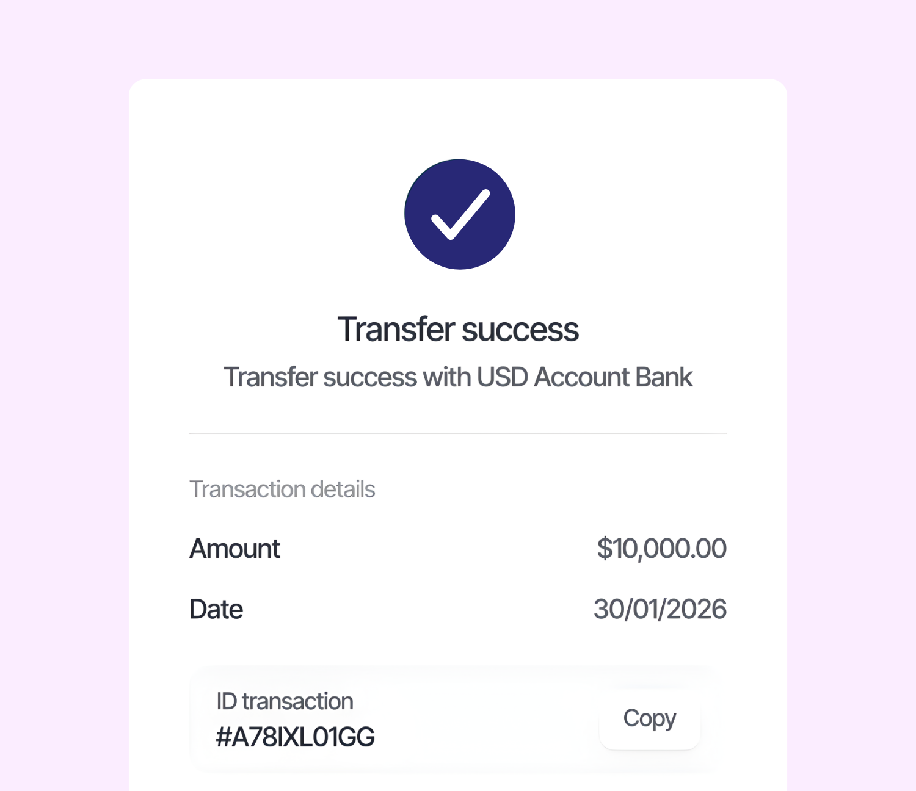Image resolution: width=916 pixels, height=791 pixels.
Task: Select the Transfer success heading
Action: [459, 328]
